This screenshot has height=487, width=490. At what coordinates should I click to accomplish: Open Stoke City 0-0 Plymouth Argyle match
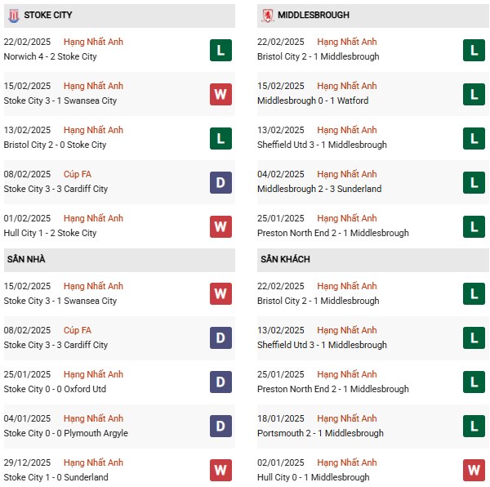tap(65, 433)
